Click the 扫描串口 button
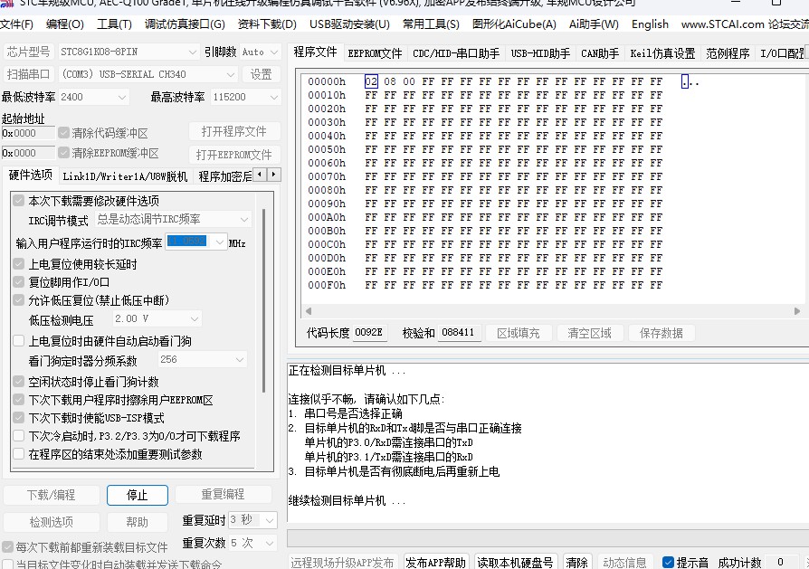The width and height of the screenshot is (809, 569). click(28, 74)
